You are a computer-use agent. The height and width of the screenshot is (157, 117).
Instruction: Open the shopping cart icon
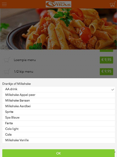112,4
